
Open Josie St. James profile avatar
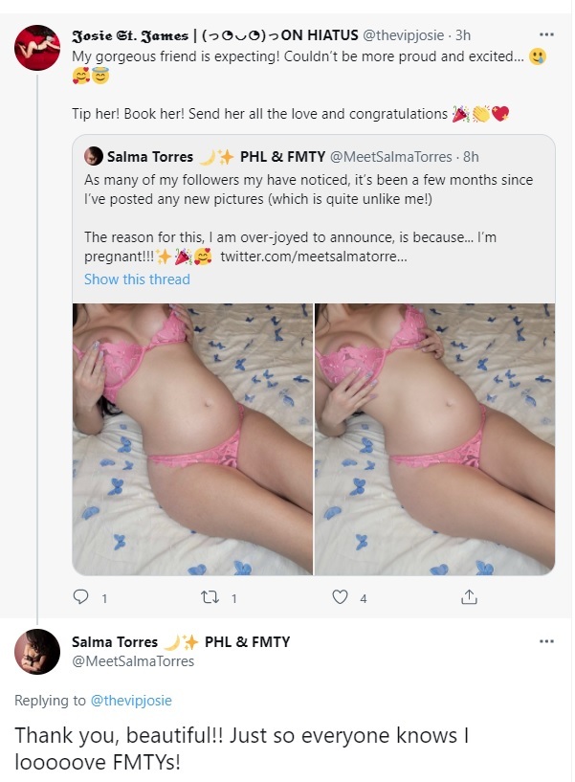pyautogui.click(x=37, y=48)
